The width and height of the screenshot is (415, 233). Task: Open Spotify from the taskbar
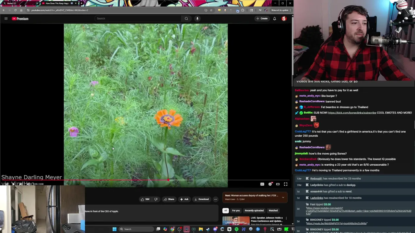(x=236, y=229)
